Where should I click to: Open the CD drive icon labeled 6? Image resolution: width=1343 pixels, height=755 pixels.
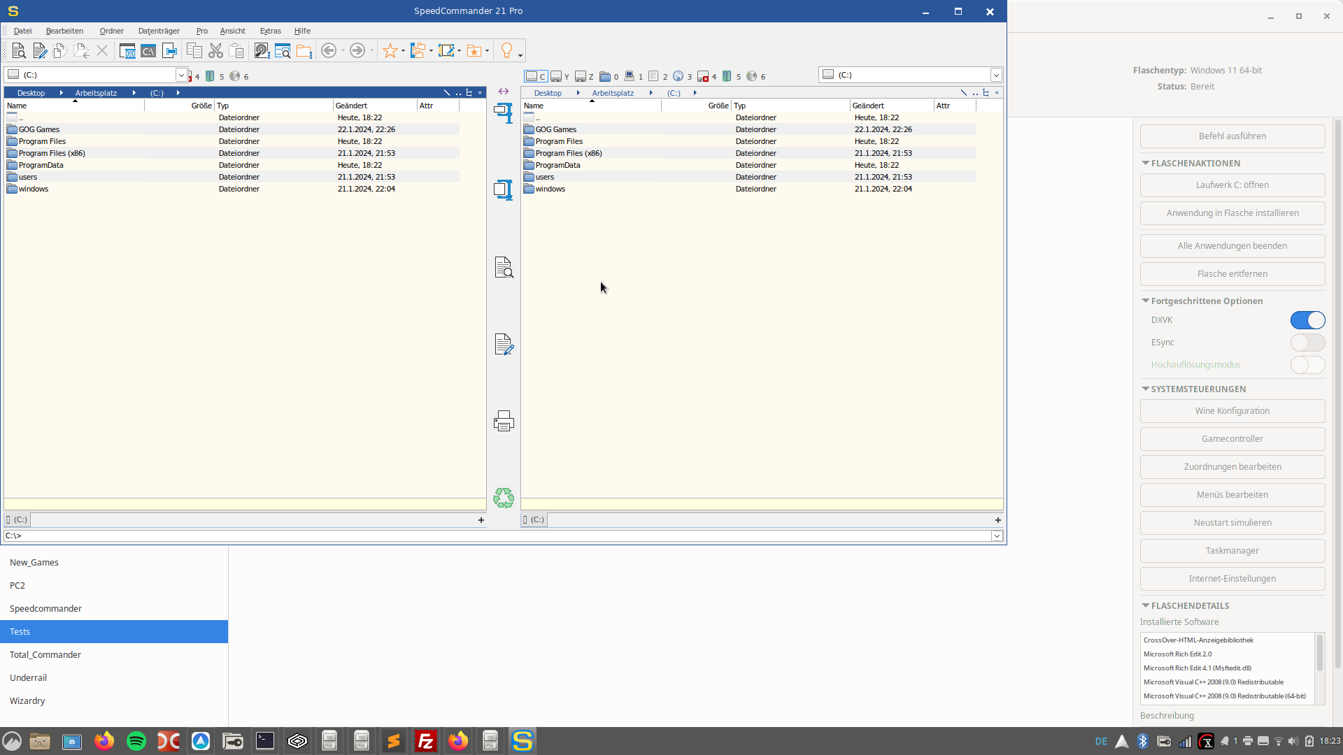tap(753, 76)
